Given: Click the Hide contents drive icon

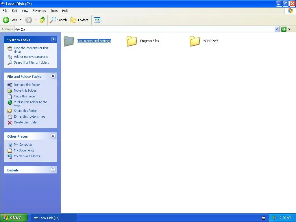Looking at the screenshot, I should tap(10, 48).
